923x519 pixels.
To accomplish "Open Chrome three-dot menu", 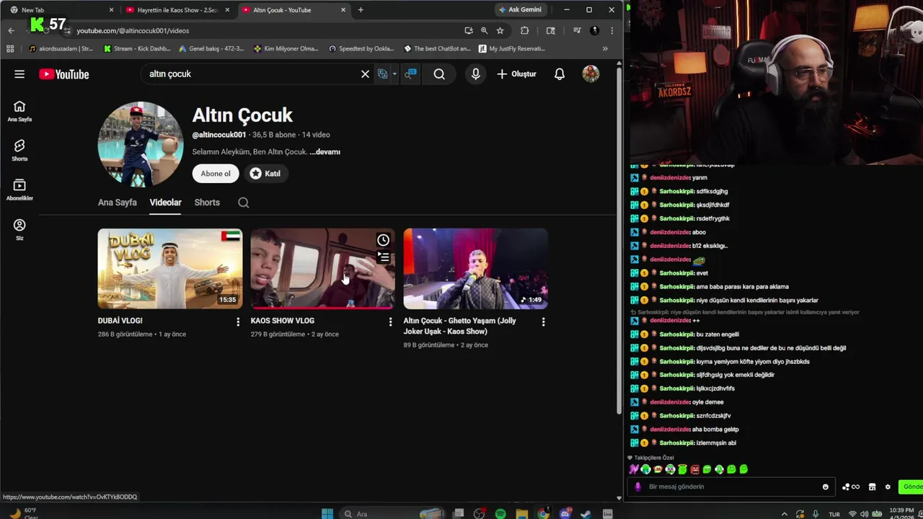I will pyautogui.click(x=611, y=30).
